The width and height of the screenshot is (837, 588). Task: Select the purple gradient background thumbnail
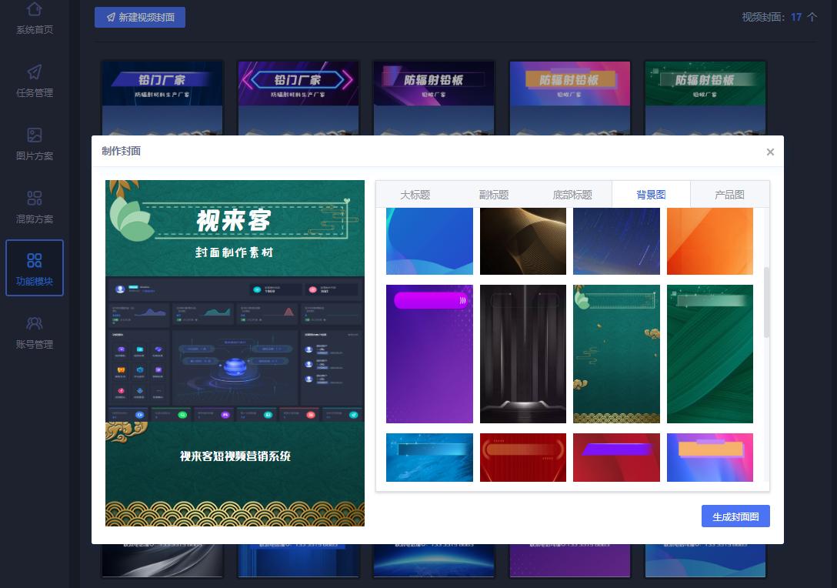[x=429, y=353]
